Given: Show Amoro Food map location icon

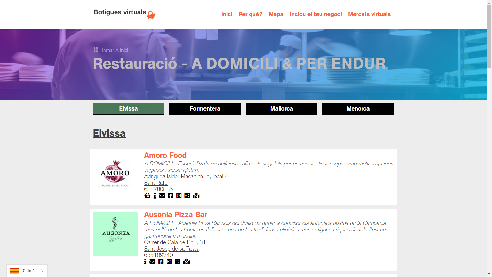Looking at the screenshot, I should coord(196,196).
